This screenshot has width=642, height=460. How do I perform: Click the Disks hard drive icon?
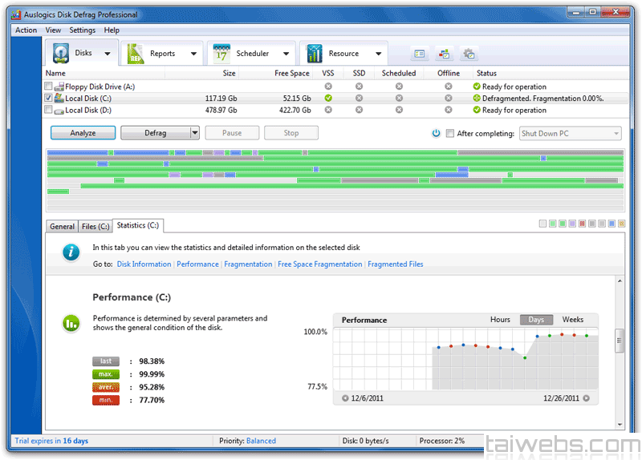[61, 53]
